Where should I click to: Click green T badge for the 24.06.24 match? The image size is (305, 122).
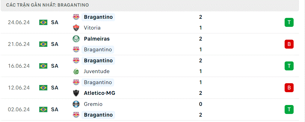pyautogui.click(x=289, y=22)
